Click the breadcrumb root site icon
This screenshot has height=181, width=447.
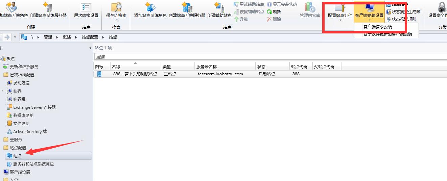[24, 37]
